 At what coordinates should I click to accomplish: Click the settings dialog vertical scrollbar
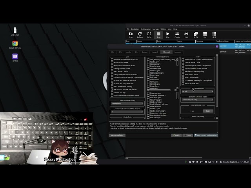click(x=217, y=81)
